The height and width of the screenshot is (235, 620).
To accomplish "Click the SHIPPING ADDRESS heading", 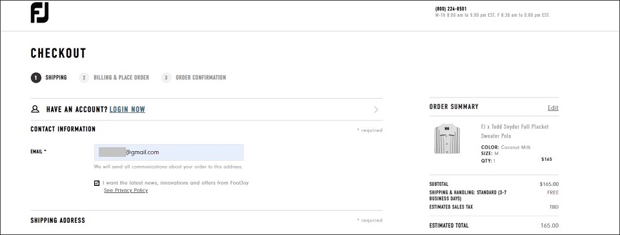I will pyautogui.click(x=57, y=220).
